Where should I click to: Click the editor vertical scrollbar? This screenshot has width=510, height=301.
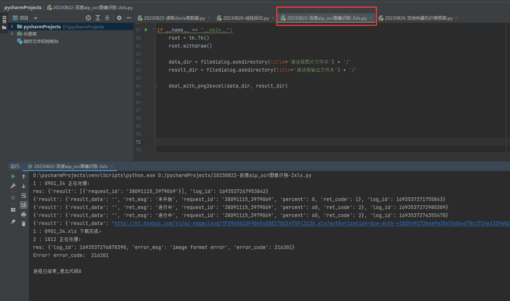[507, 87]
